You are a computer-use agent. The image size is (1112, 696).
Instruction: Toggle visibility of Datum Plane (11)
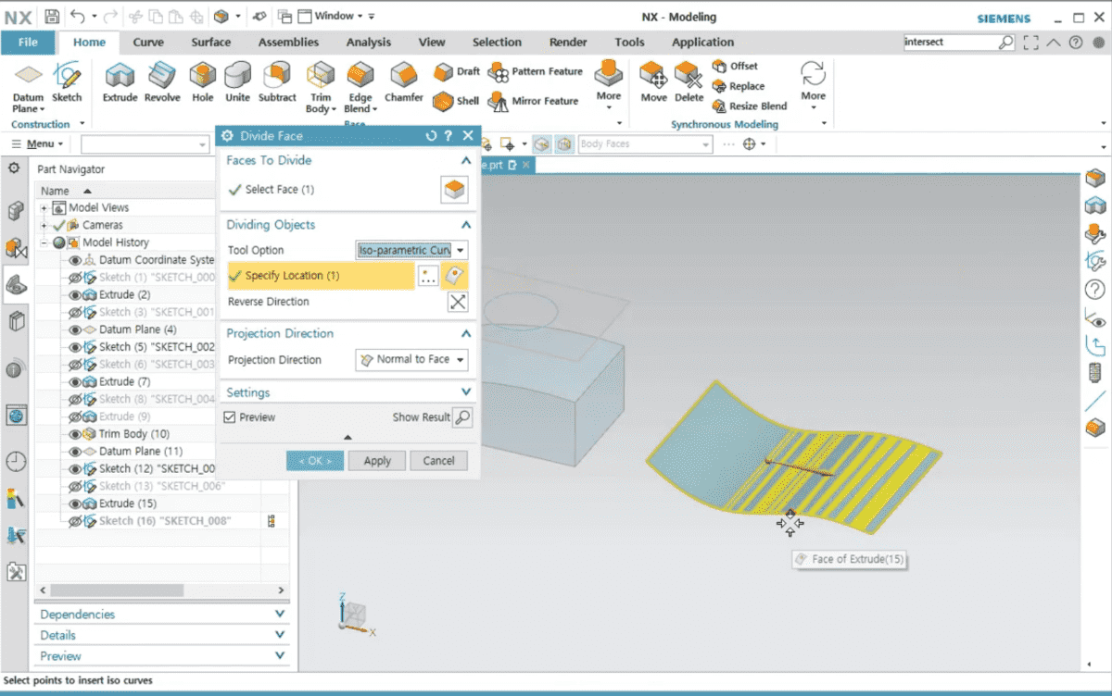(x=75, y=451)
